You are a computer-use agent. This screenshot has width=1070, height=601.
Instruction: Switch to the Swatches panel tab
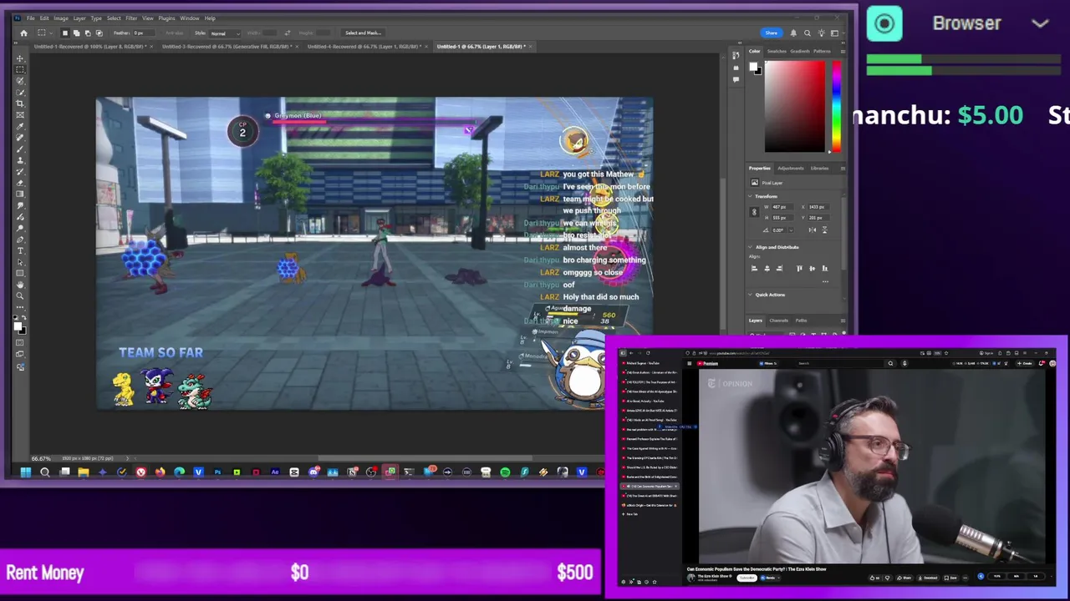coord(777,51)
